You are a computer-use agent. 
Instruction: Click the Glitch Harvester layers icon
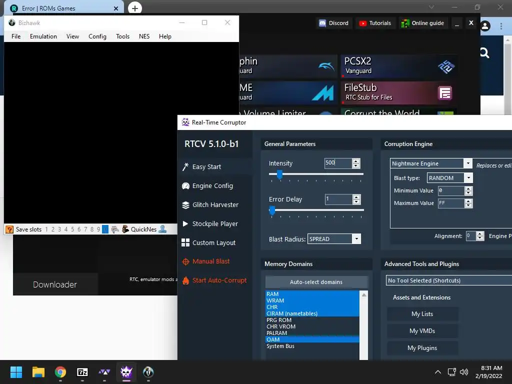point(185,204)
